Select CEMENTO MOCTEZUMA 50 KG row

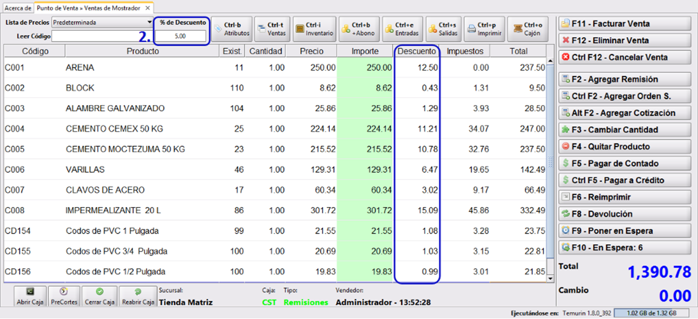click(275, 149)
